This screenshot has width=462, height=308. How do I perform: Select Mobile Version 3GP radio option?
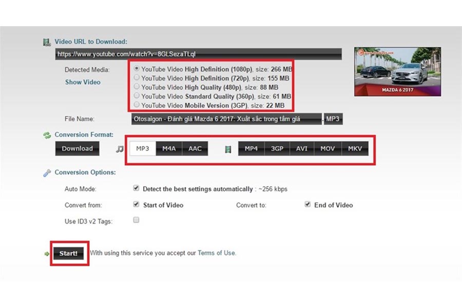coord(137,104)
